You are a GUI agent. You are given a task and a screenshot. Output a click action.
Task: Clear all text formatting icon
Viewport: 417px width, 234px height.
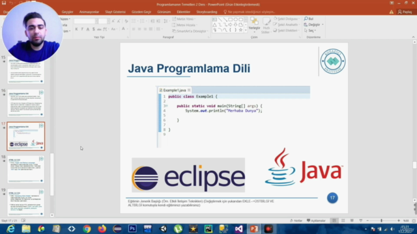coord(126,21)
